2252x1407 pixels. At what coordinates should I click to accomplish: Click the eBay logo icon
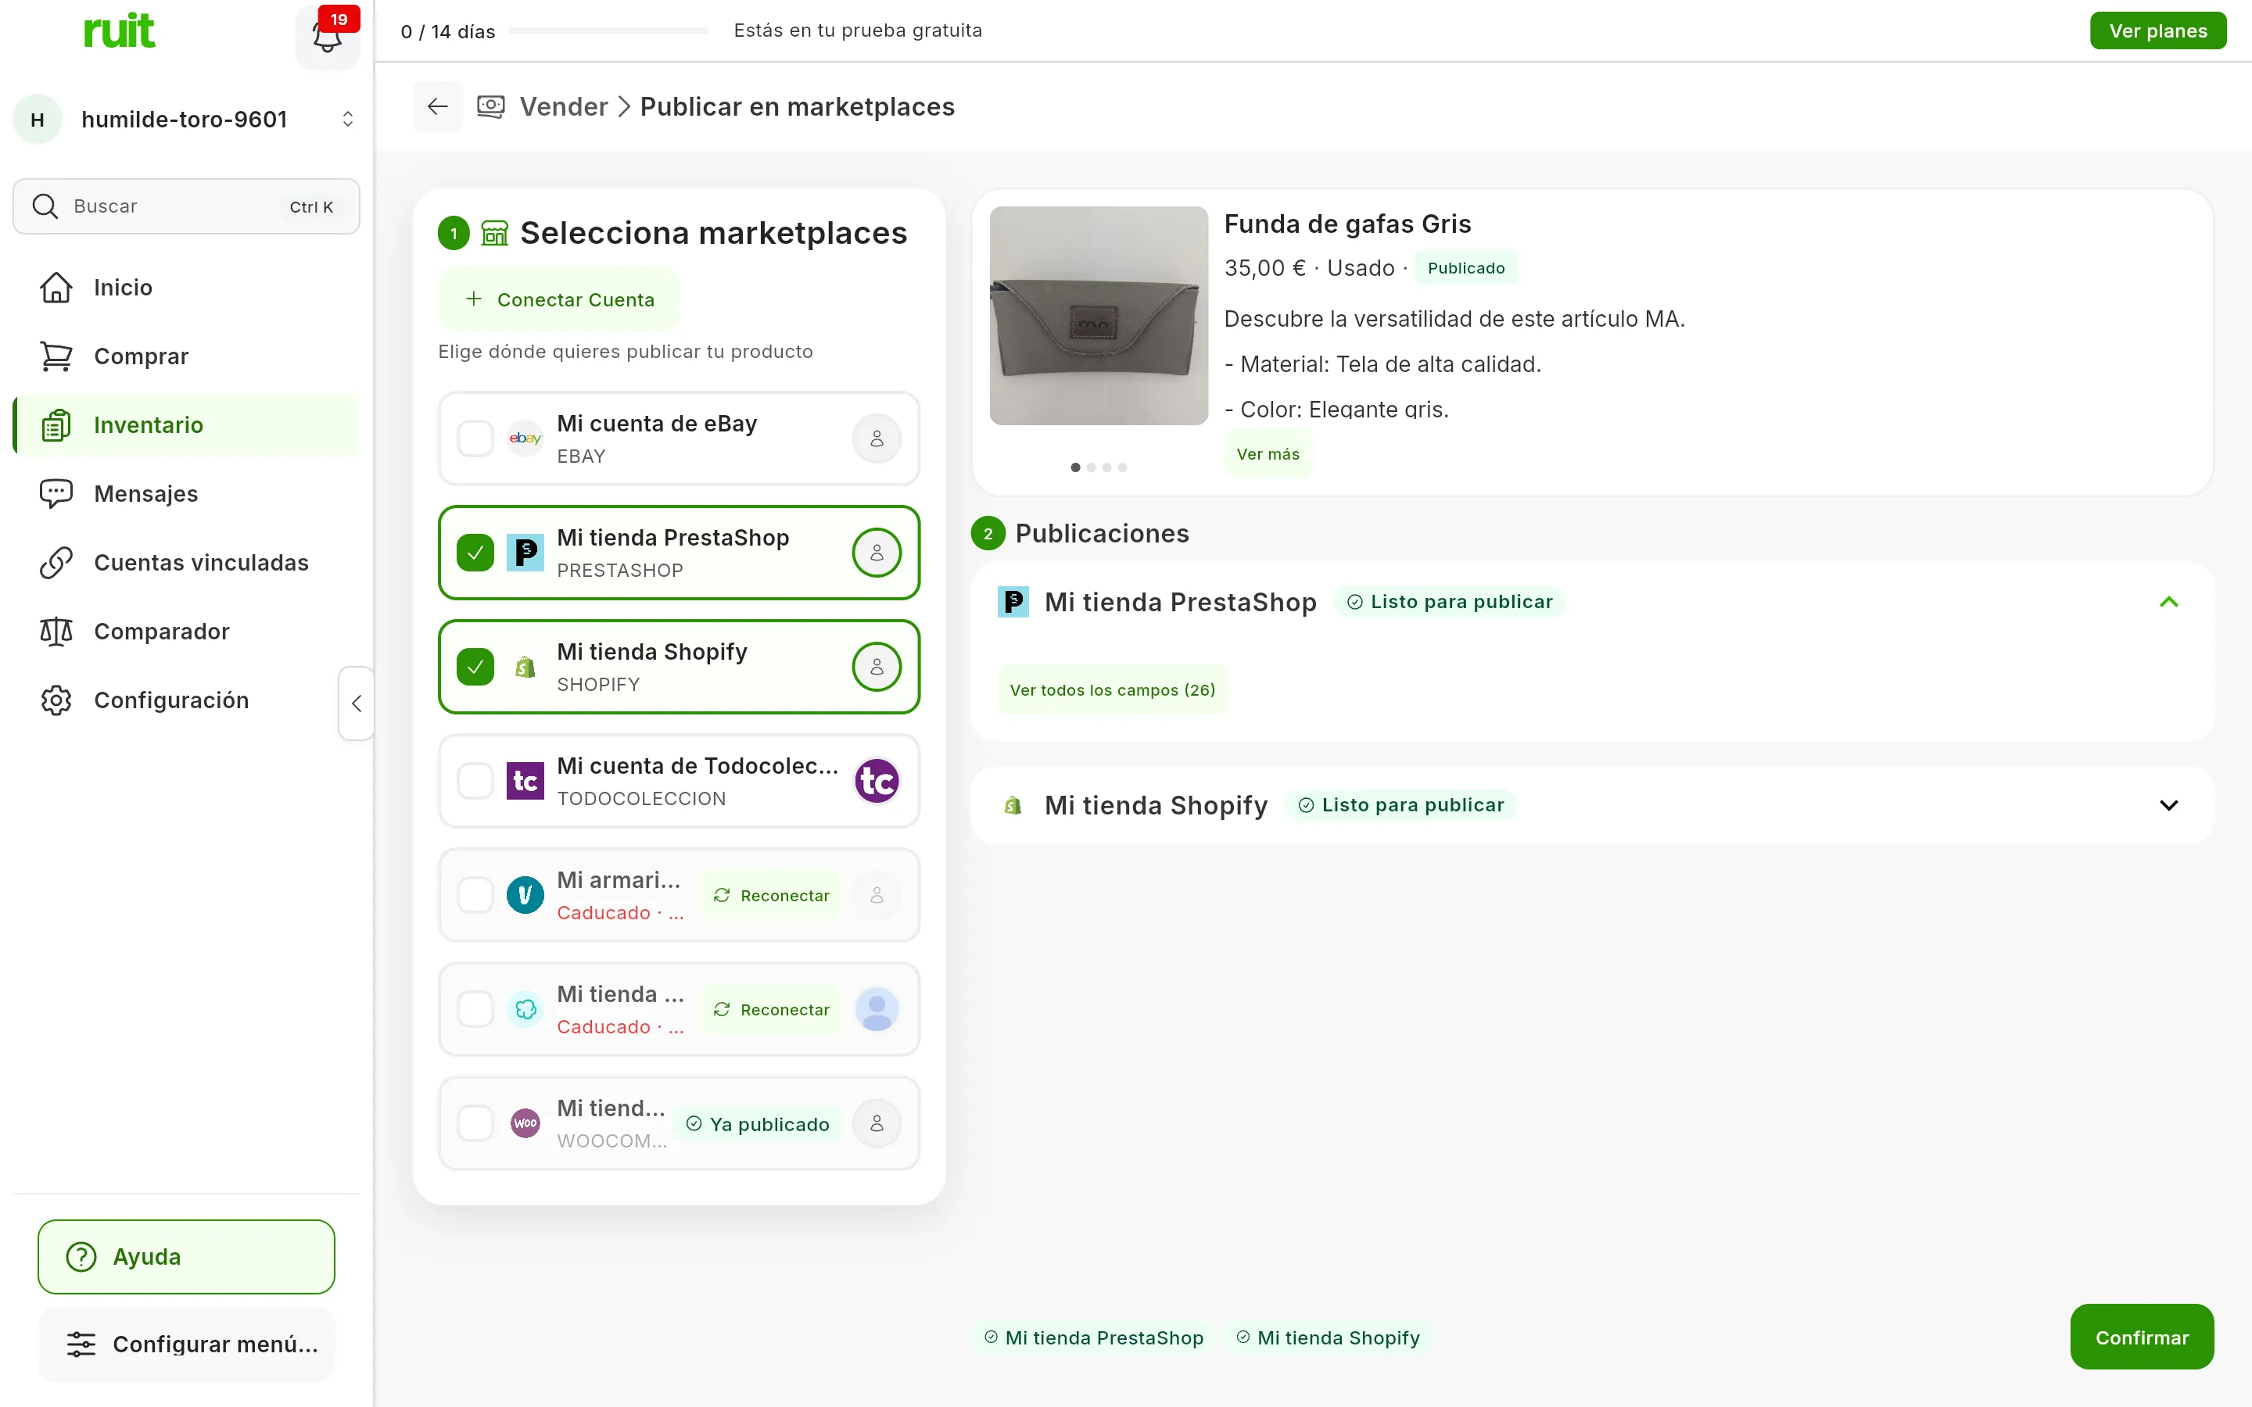[525, 439]
